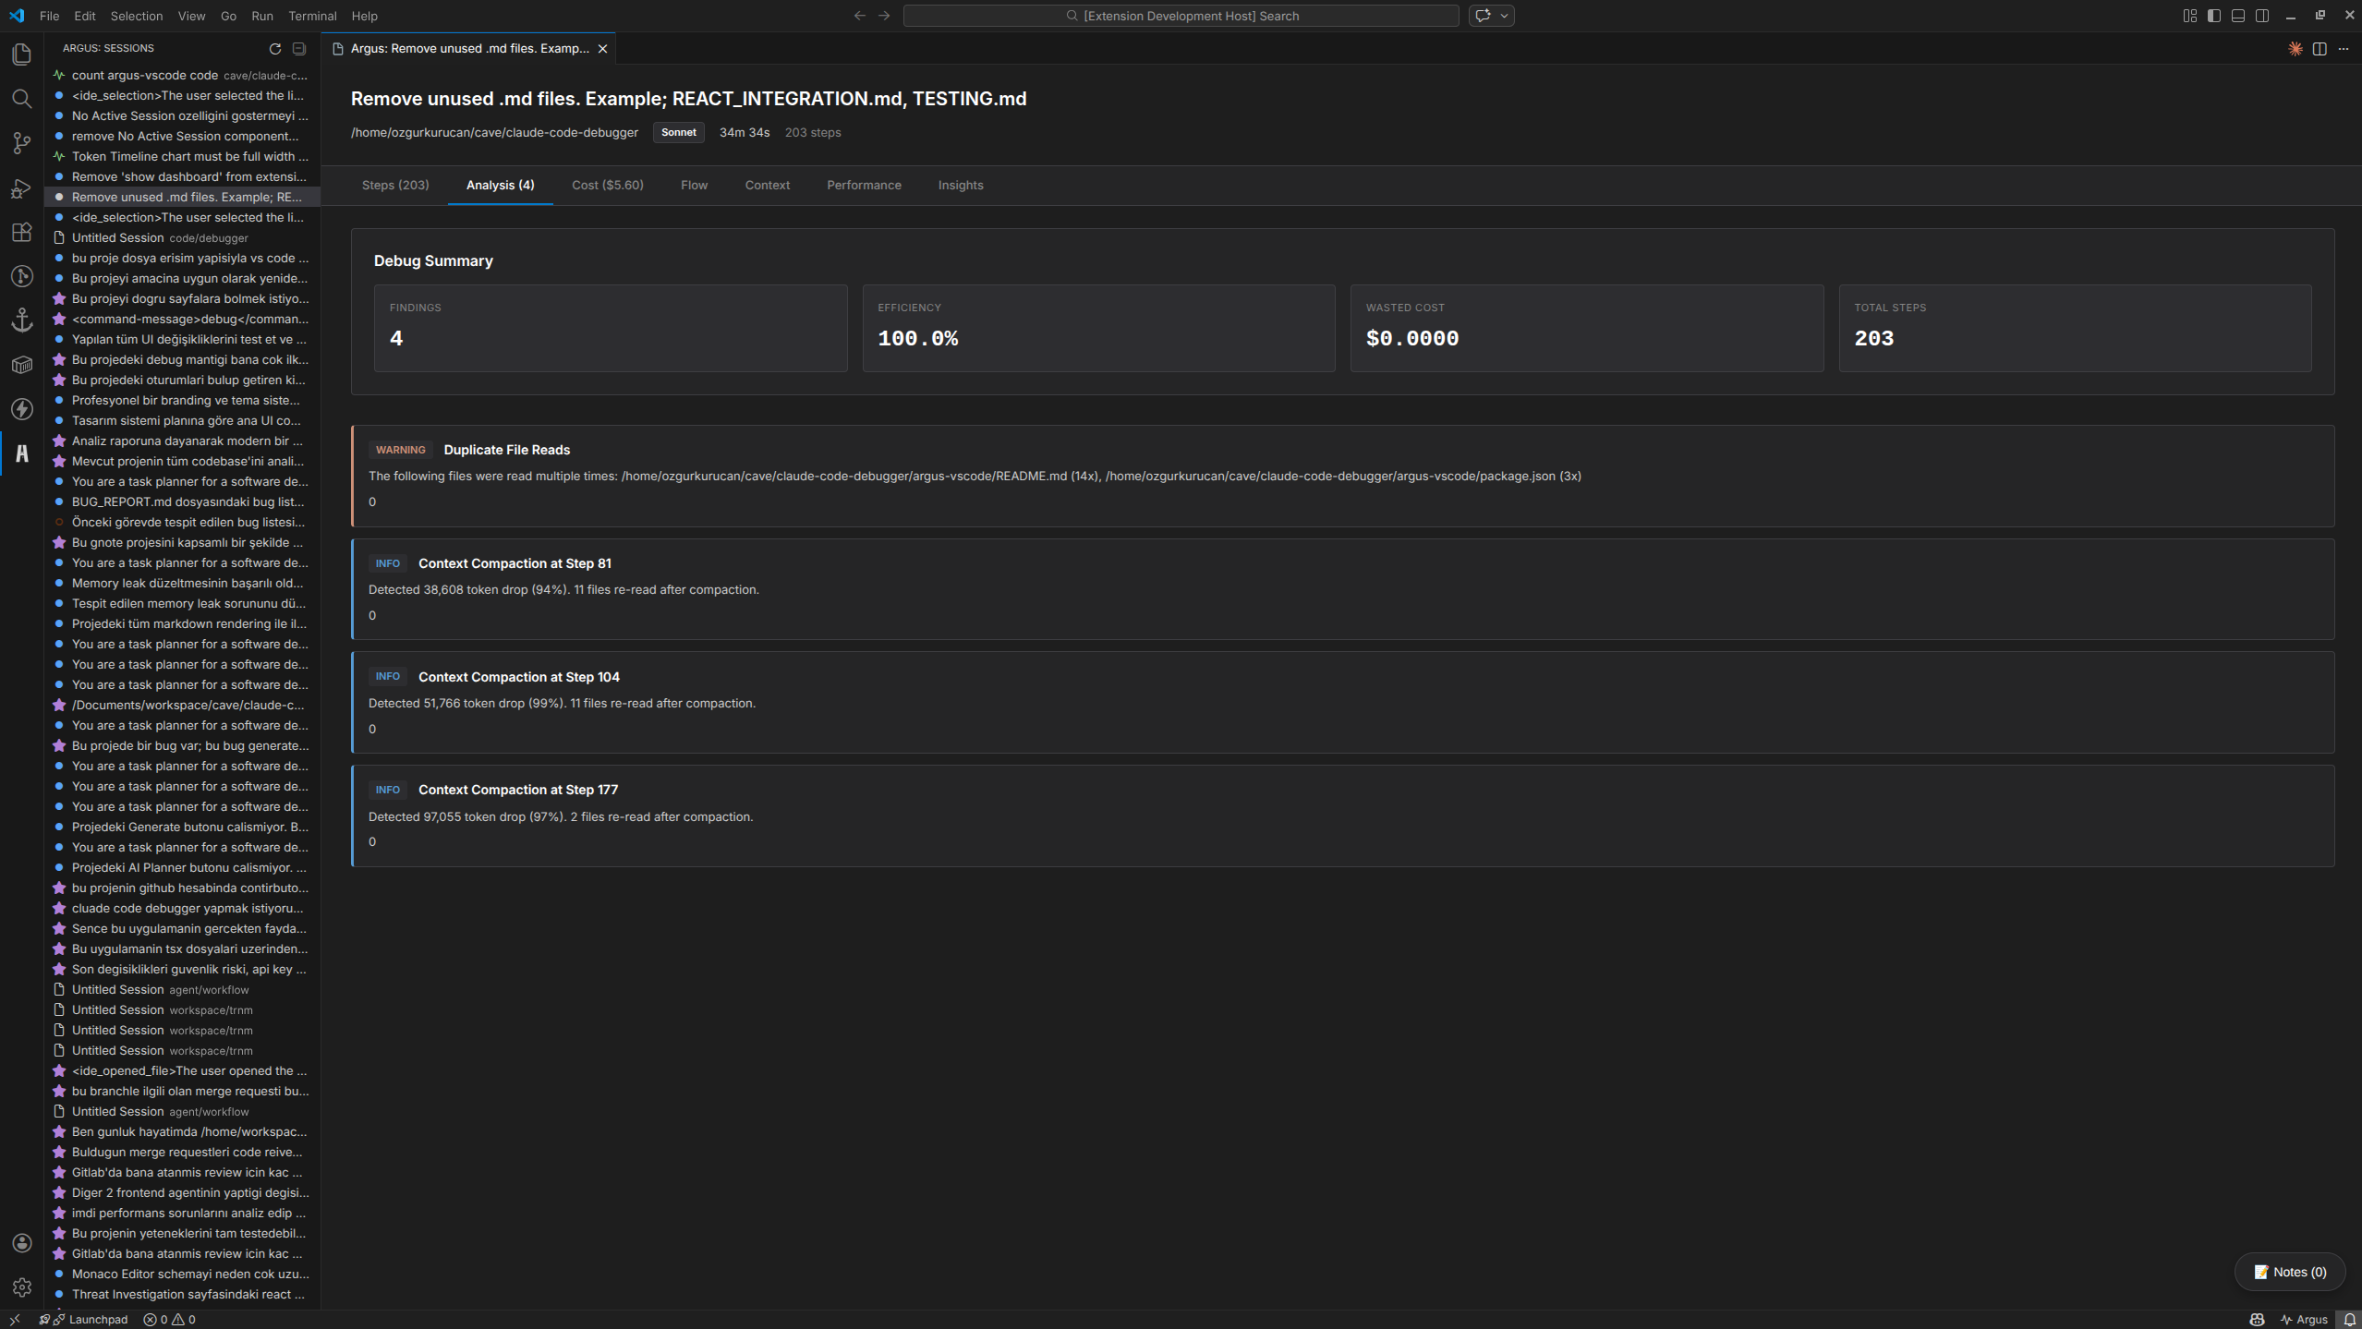This screenshot has height=1329, width=2362.
Task: Open the container/Docker icon in the sidebar
Action: [x=21, y=365]
